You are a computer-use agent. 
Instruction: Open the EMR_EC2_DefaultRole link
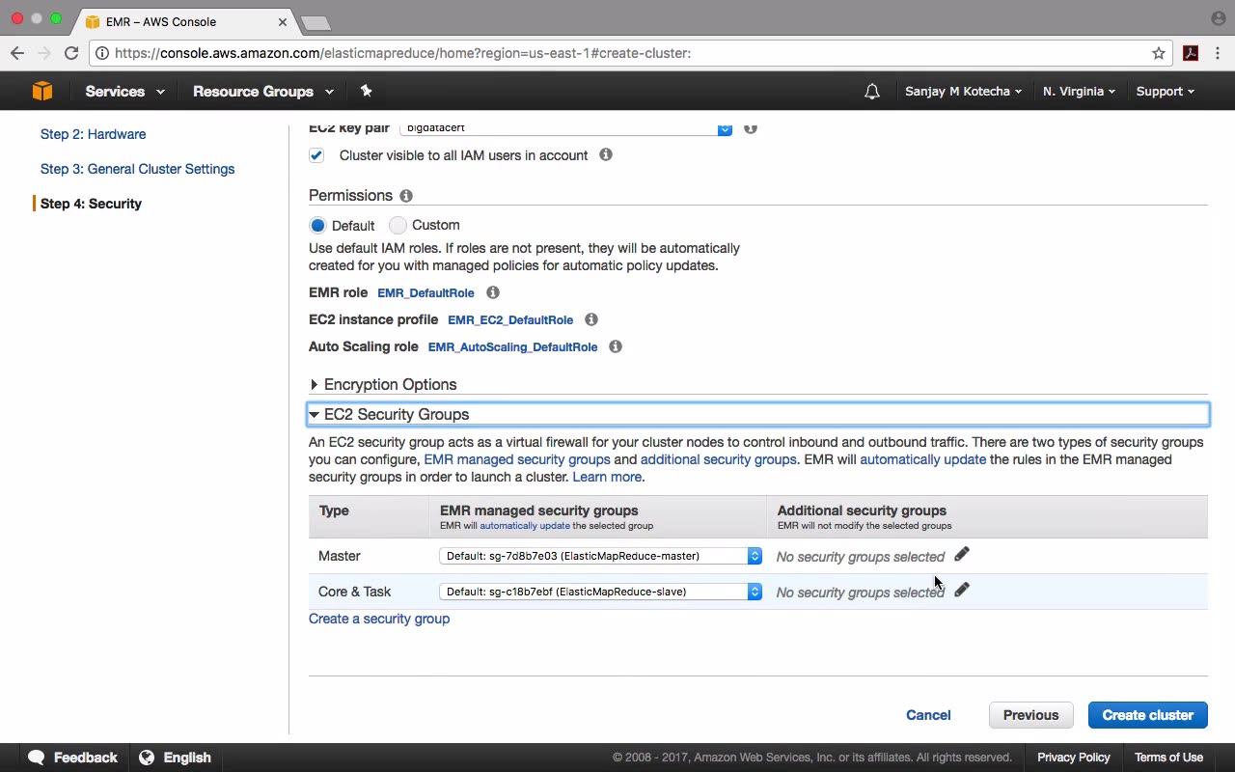coord(510,320)
